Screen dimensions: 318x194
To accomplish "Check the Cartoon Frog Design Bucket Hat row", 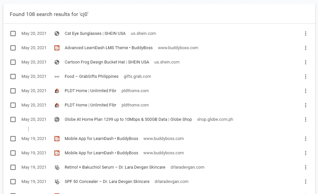I will 13,62.
